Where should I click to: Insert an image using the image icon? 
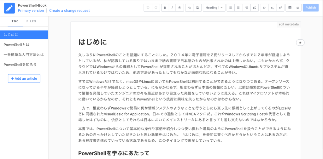pyautogui.click(x=197, y=8)
